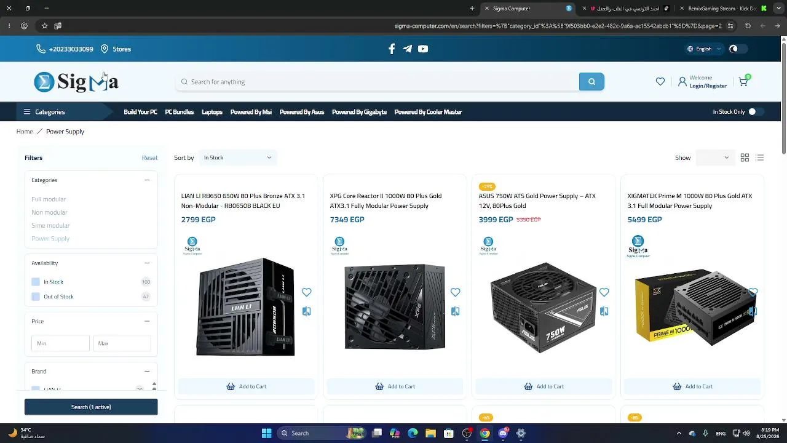
Task: Open Powered By Asus menu item
Action: tap(301, 112)
